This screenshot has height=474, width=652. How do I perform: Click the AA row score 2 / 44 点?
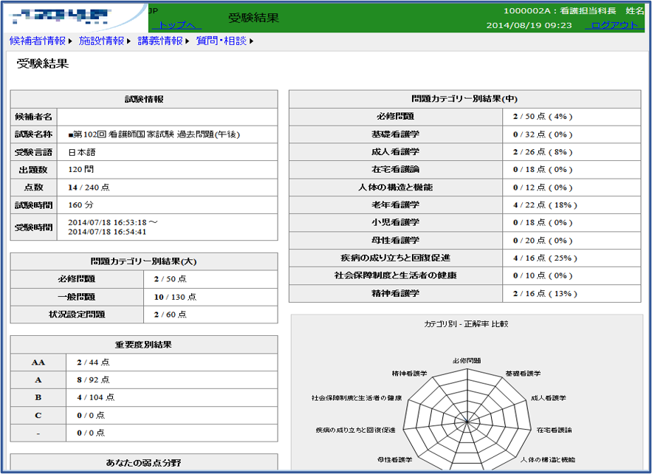[x=93, y=363]
